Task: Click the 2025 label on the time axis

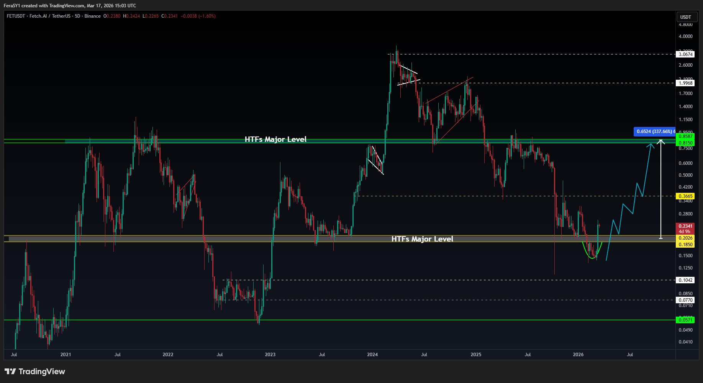Action: pyautogui.click(x=476, y=355)
